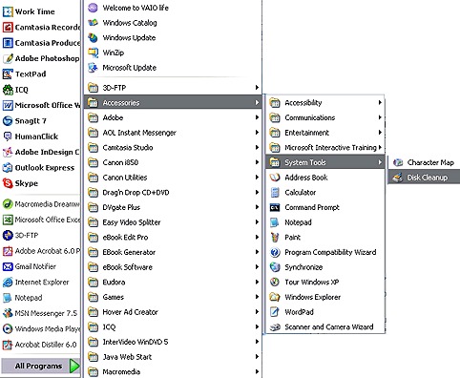Select Drag'n Drop CD+DVD folder
The height and width of the screenshot is (378, 460).
point(173,192)
